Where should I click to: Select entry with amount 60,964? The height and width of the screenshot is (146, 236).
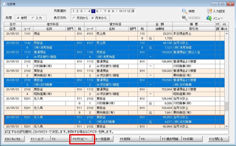pyautogui.click(x=114, y=126)
